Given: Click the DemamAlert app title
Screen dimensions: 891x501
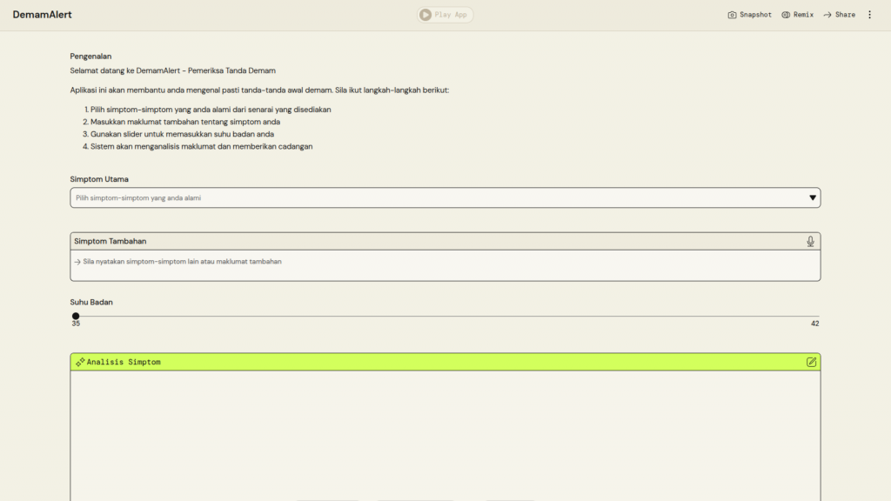Looking at the screenshot, I should tap(43, 15).
